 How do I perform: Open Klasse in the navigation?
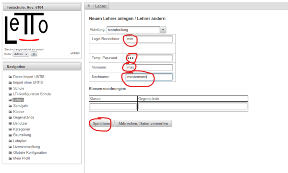pos(19,112)
